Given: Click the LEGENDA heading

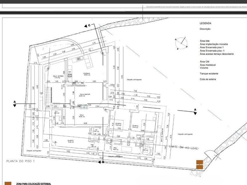Looking at the screenshot, I should [205, 23].
